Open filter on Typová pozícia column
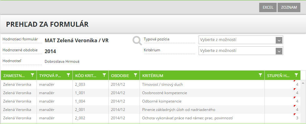The image size is (306, 124). 68,75
